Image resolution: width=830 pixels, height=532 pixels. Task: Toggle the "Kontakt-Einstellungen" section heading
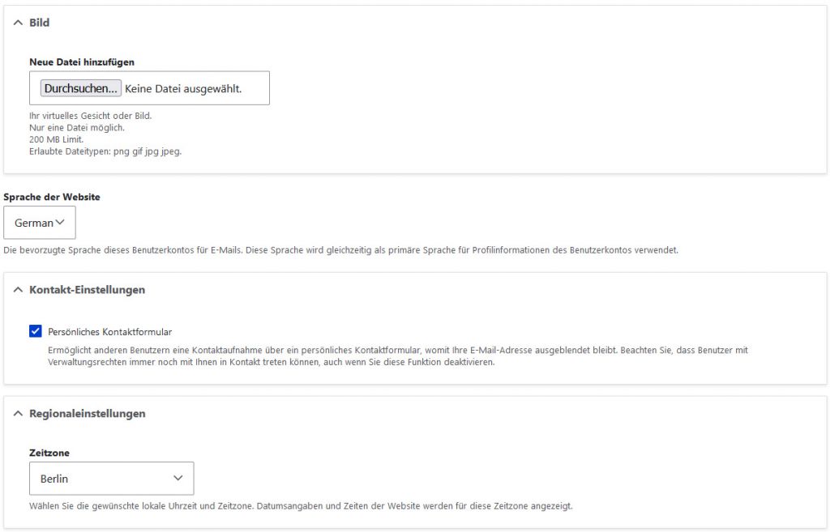pyautogui.click(x=87, y=290)
